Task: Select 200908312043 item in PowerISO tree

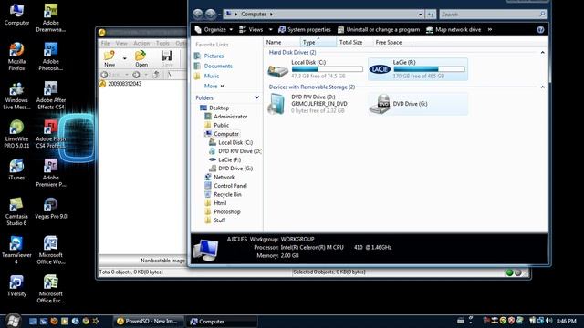Action: point(124,84)
